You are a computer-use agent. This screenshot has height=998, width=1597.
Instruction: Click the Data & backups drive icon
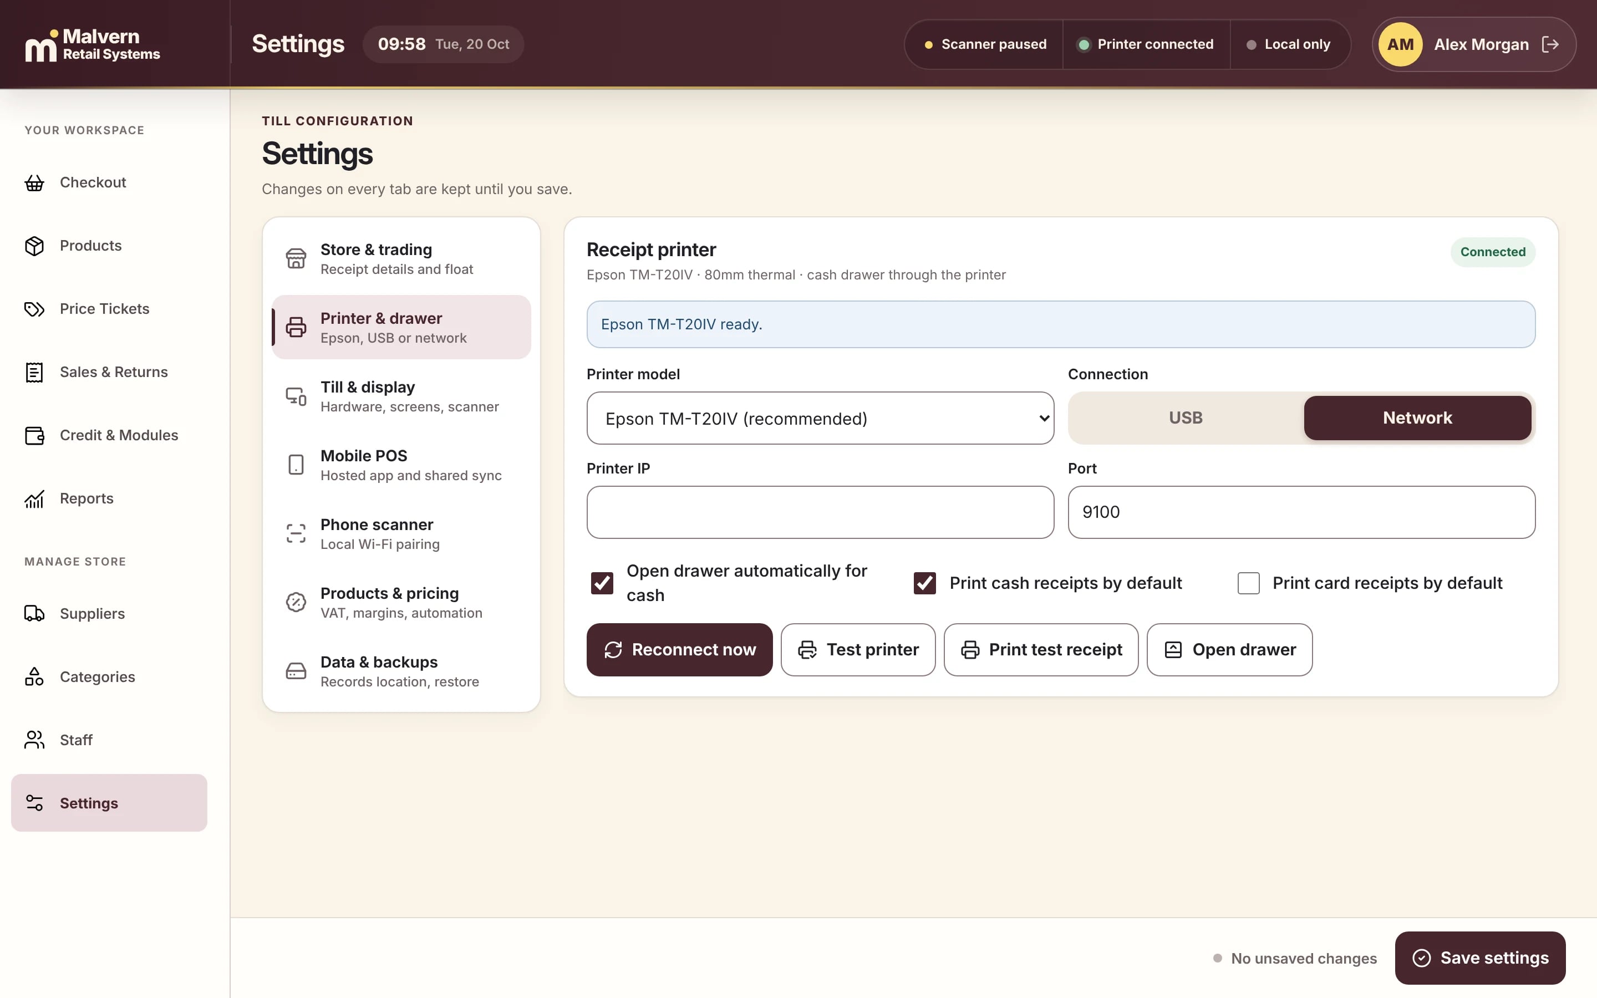click(x=296, y=671)
